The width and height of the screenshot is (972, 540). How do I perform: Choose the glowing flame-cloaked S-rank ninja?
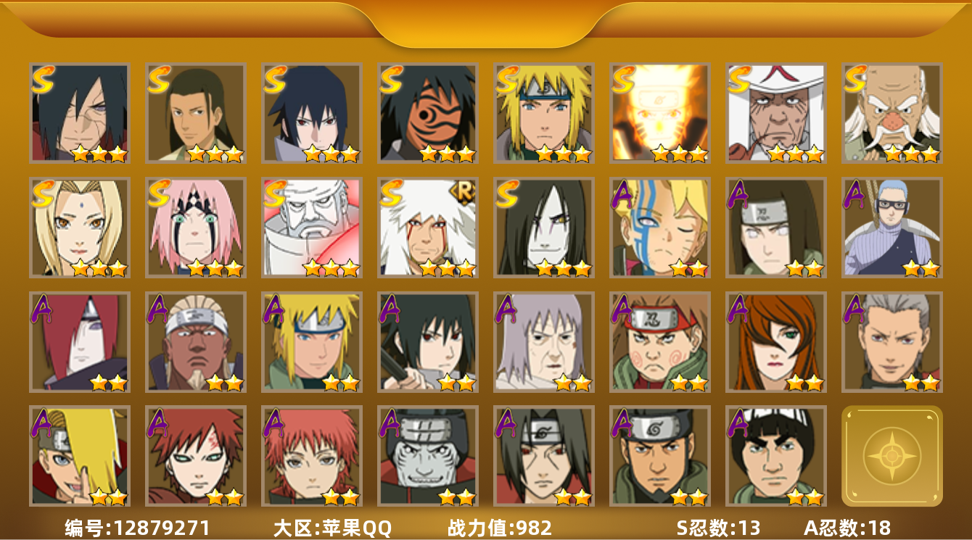660,113
